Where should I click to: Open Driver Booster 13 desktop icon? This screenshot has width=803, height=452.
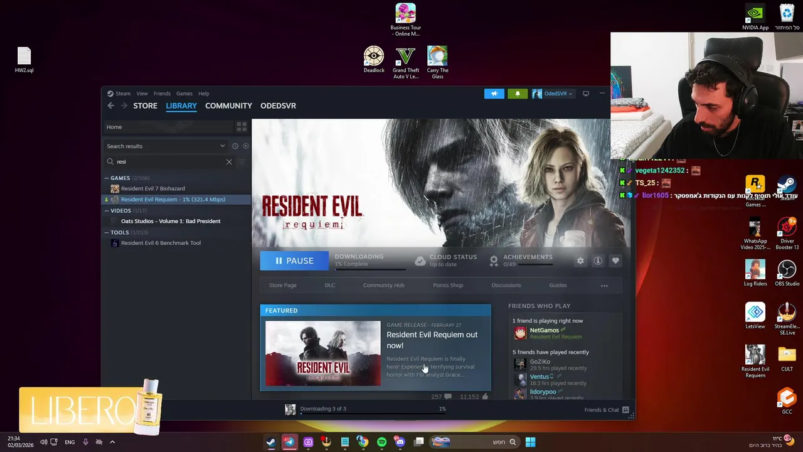[787, 234]
